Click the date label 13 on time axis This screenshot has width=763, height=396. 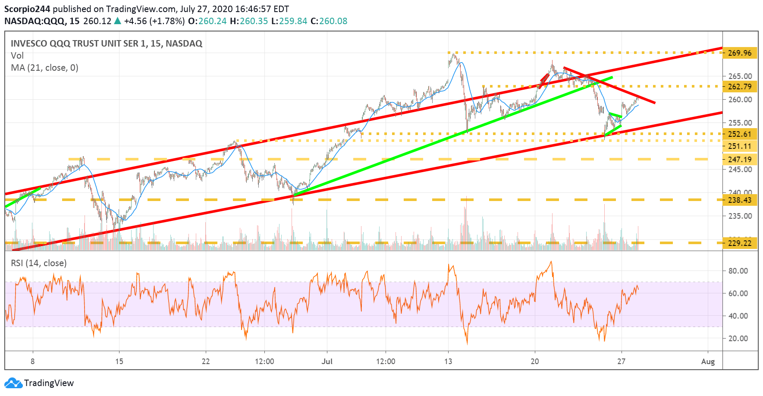coord(448,361)
